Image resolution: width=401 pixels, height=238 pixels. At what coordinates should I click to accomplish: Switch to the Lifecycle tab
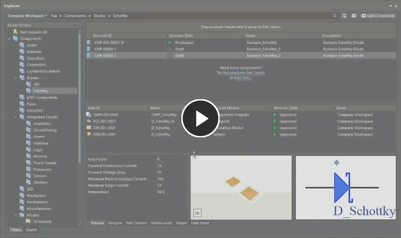pos(115,223)
